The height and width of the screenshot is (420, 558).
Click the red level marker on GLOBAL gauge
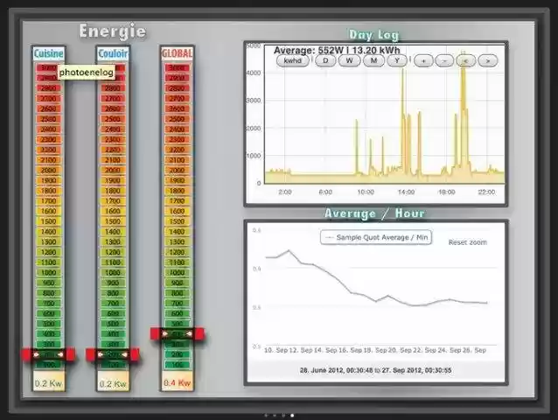[x=177, y=333]
